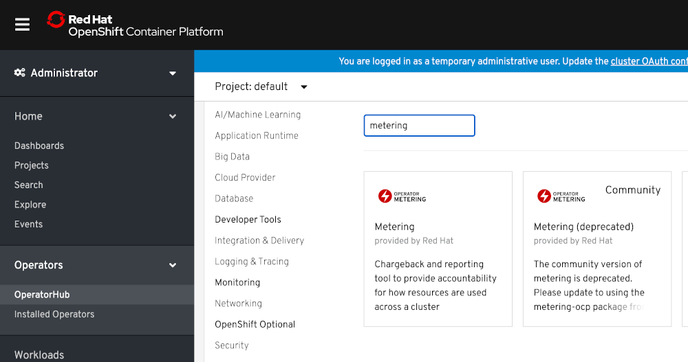The height and width of the screenshot is (362, 688).
Task: Open Explore in sidebar
Action: (x=30, y=205)
